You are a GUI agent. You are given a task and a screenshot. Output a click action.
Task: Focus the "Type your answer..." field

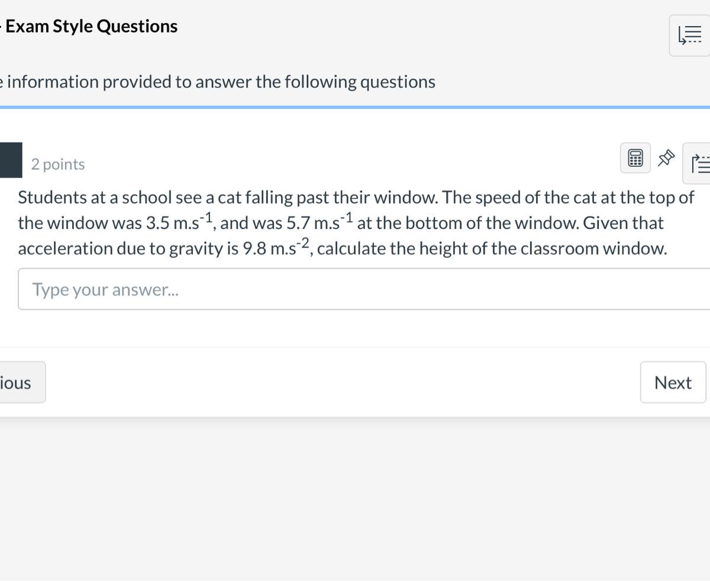[x=355, y=289]
